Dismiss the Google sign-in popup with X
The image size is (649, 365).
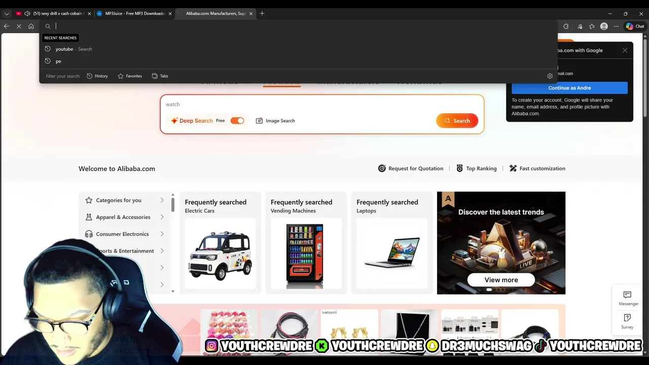click(625, 50)
